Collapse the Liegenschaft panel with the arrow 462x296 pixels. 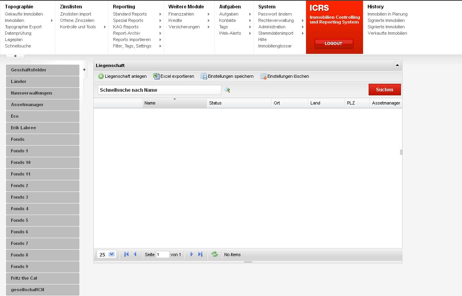pos(397,65)
